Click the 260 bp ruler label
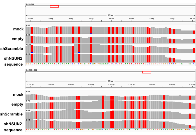The image size is (196, 135). coord(30,19)
